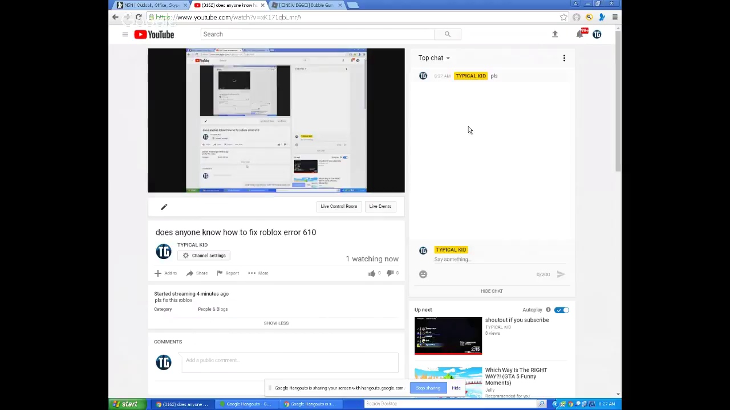Open the Live Control Room button
The height and width of the screenshot is (410, 730).
[x=339, y=206]
